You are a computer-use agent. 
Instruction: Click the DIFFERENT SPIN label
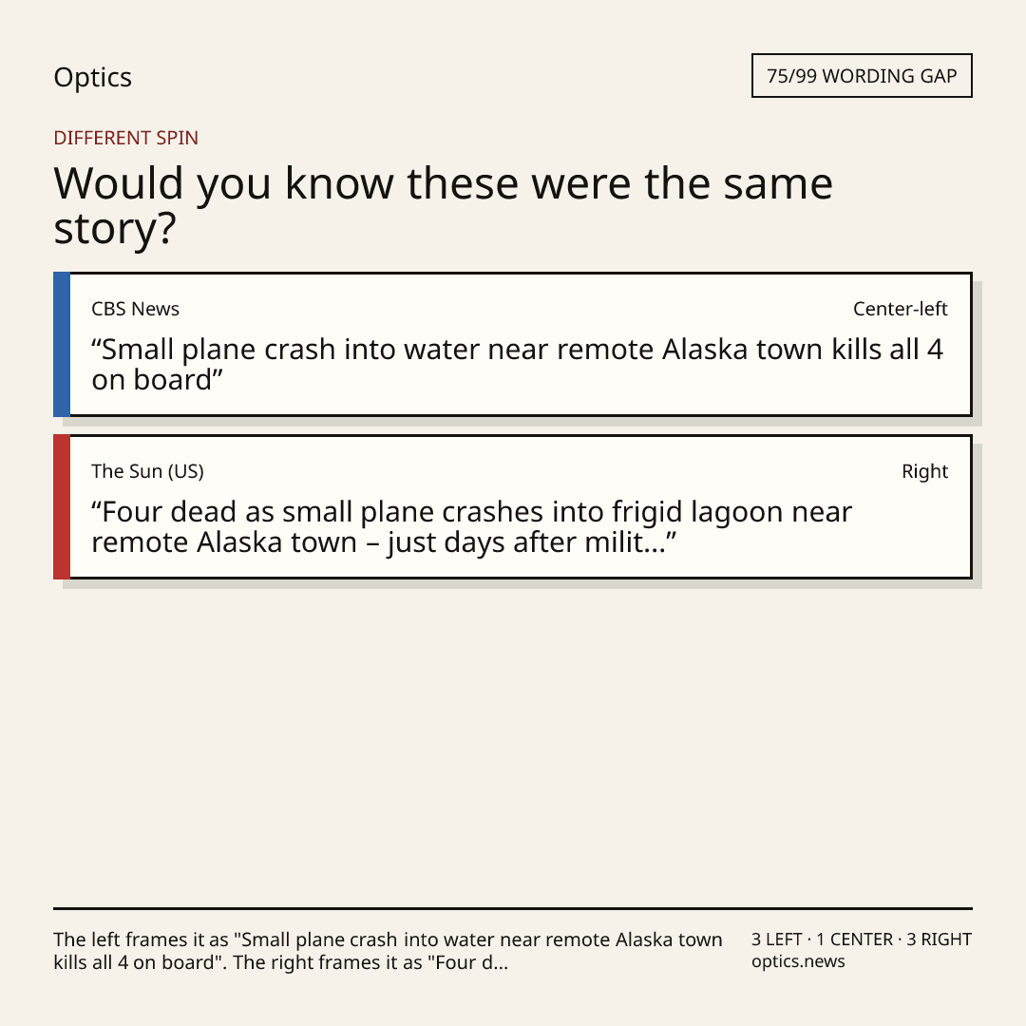click(125, 138)
